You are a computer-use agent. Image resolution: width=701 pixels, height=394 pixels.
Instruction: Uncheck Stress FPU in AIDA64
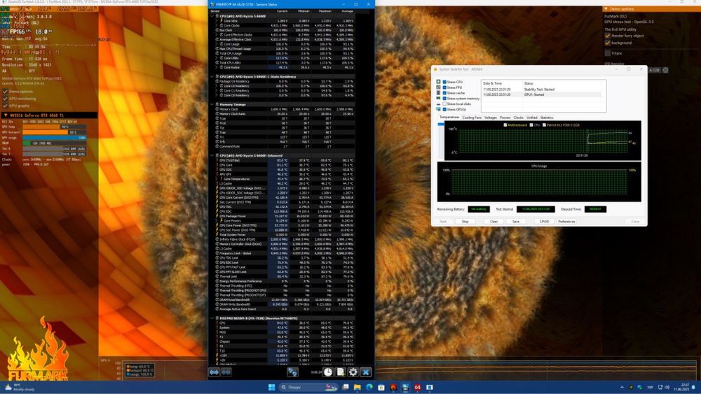click(444, 87)
